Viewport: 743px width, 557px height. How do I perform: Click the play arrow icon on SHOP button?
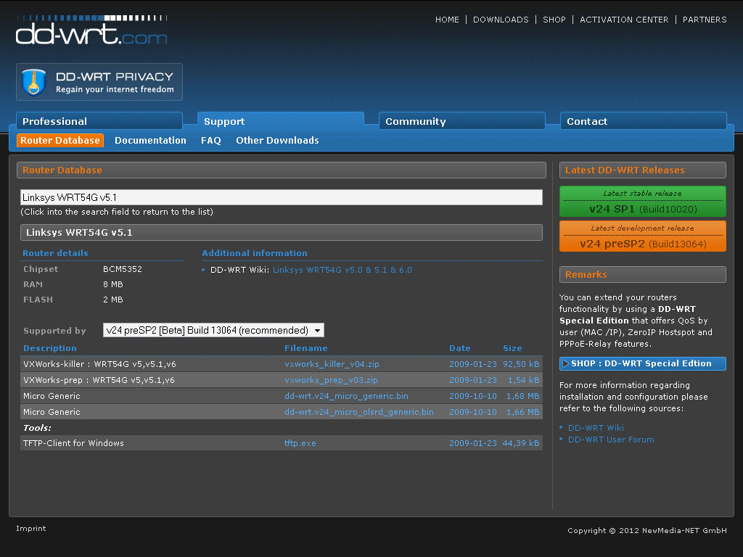565,363
